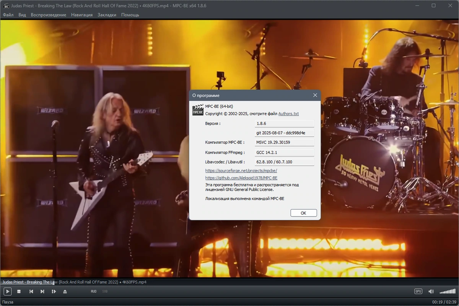Click the MPC-BE clapperboard logo in the dialog
The image size is (459, 306).
click(x=198, y=110)
